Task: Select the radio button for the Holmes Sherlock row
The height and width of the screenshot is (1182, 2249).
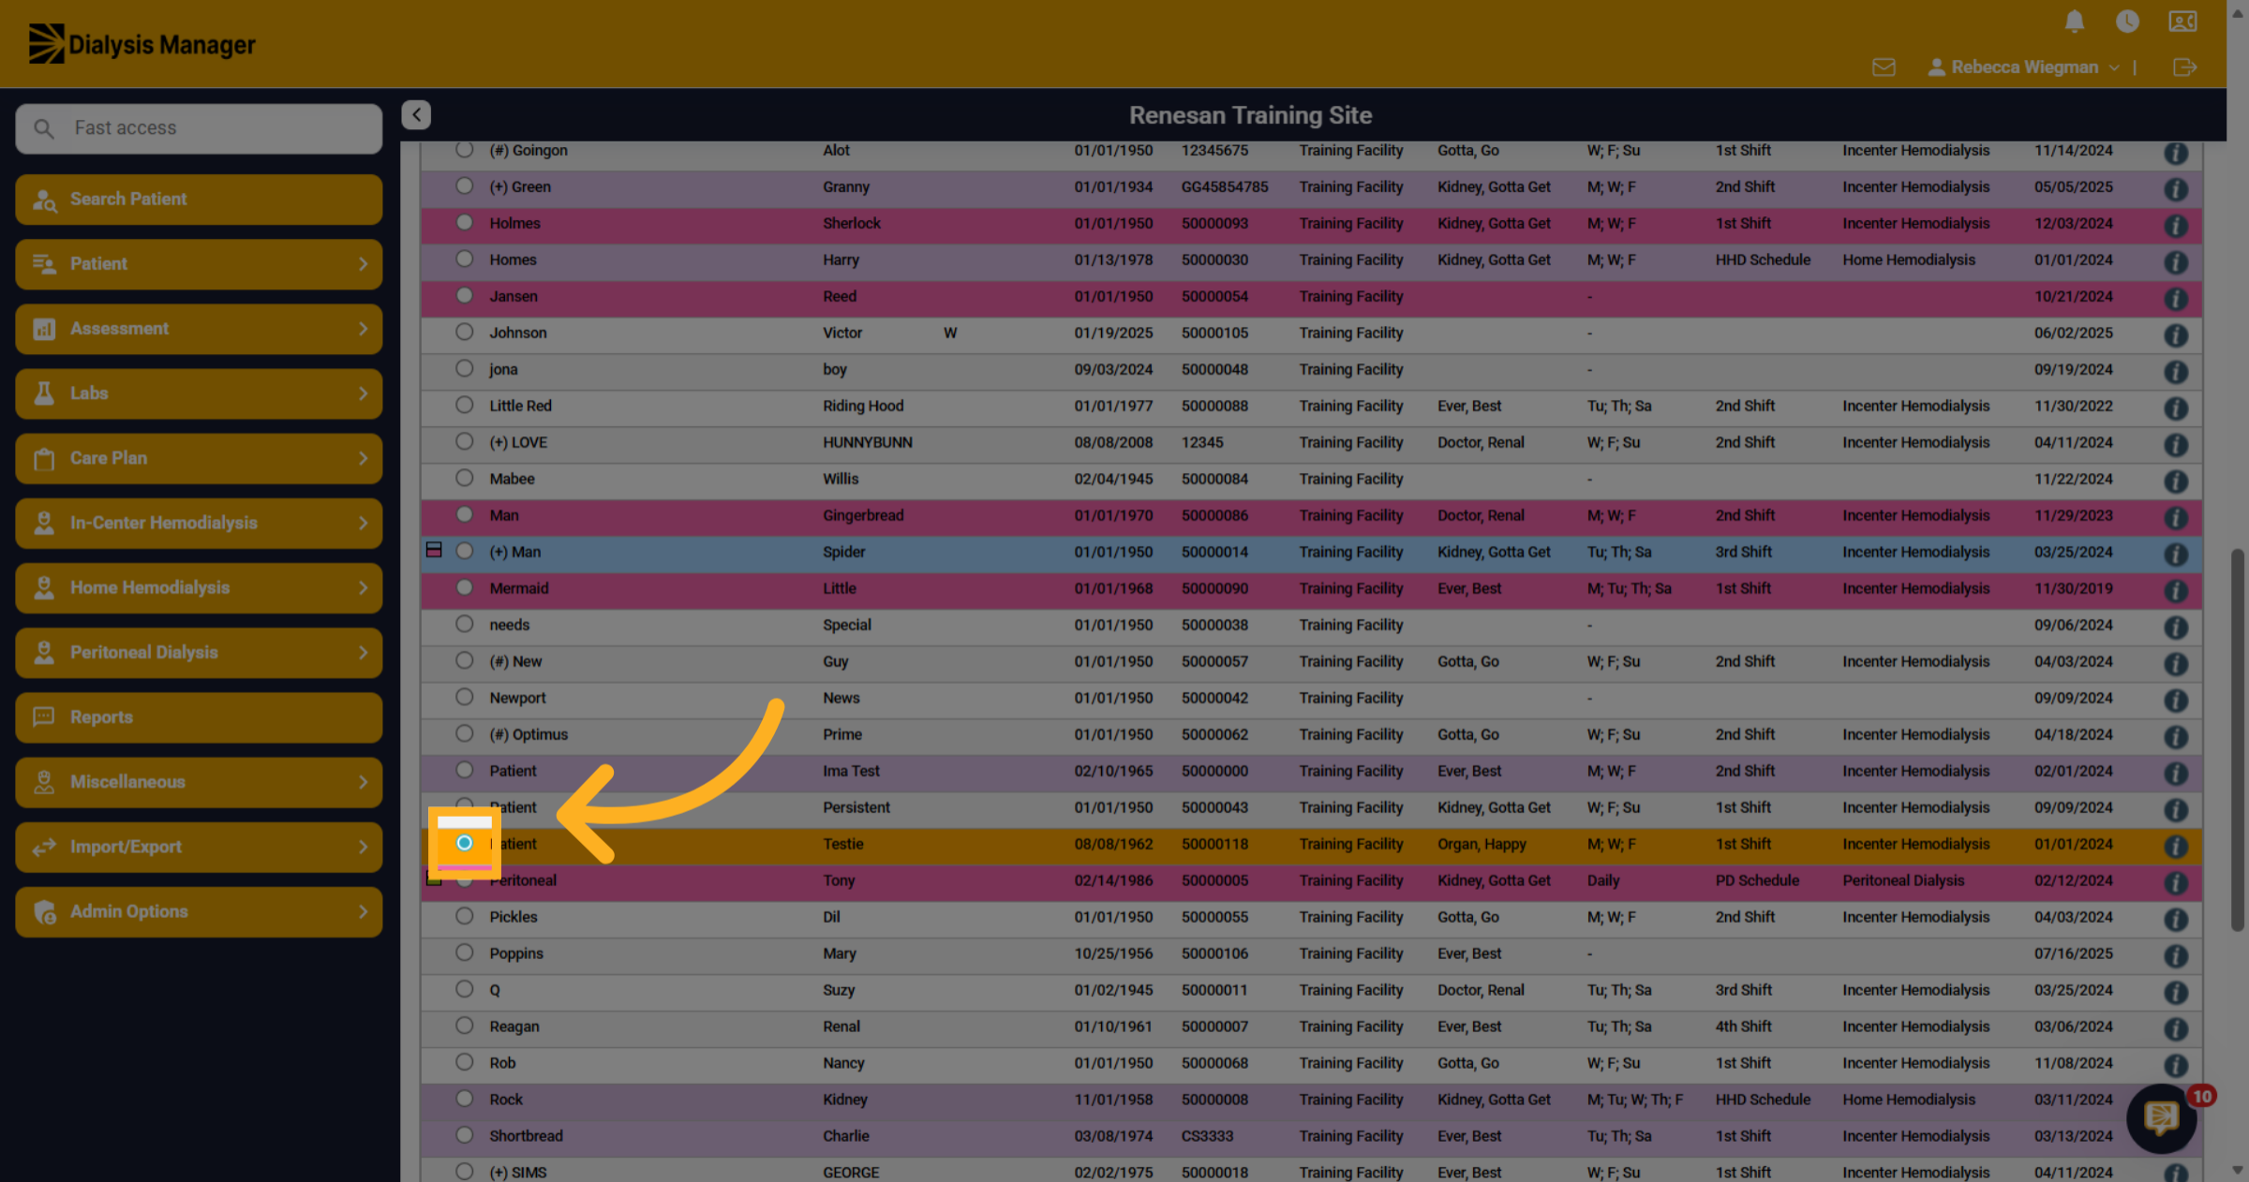Action: [x=465, y=222]
